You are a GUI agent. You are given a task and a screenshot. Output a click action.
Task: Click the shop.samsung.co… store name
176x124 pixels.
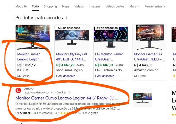[71, 70]
